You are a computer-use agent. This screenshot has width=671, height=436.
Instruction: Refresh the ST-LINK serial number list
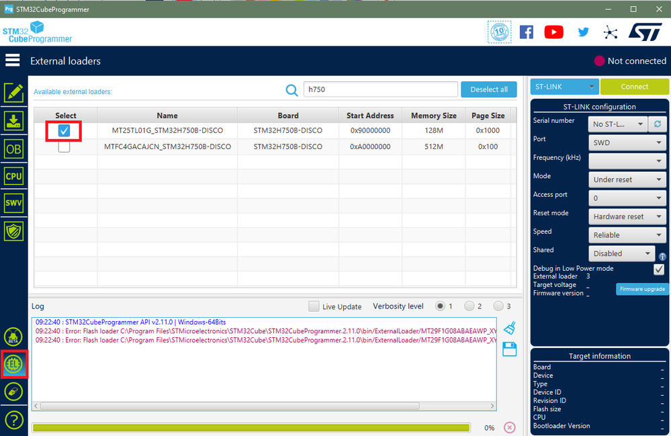tap(658, 124)
